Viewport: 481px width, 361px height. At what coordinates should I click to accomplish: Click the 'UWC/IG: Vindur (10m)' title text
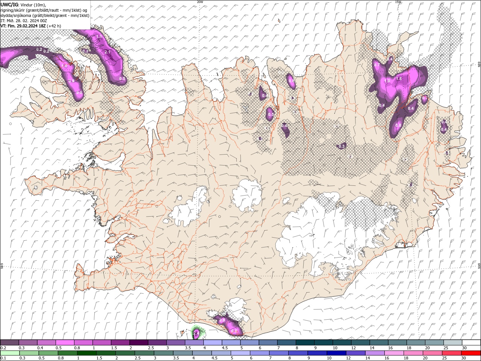point(23,4)
